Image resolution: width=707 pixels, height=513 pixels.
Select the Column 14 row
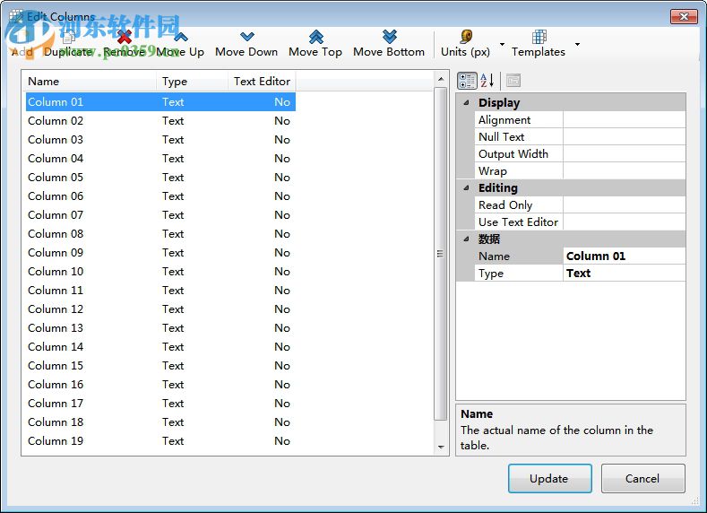(160, 347)
